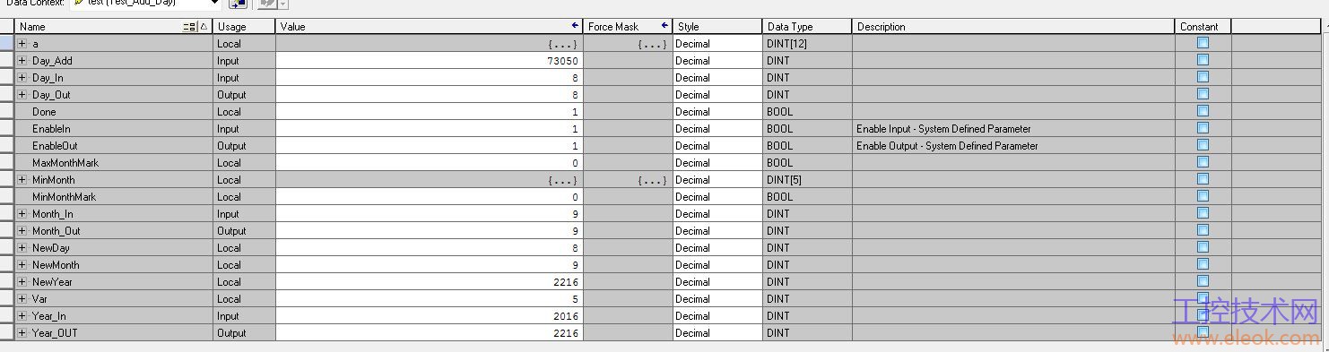Click the arrow icon in Force Mask header

click(664, 26)
